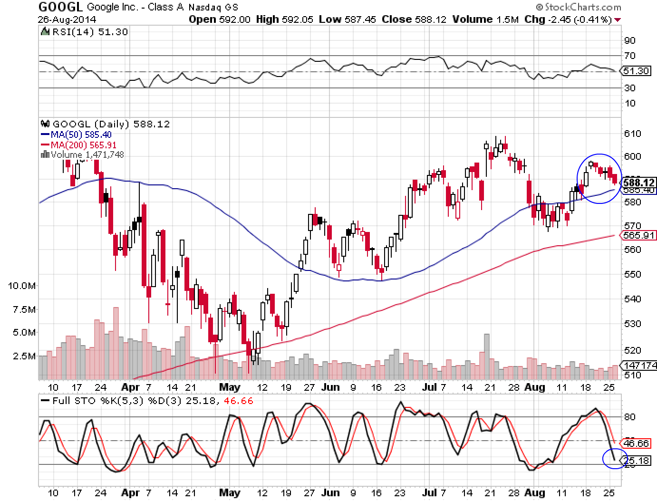Screen dimensions: 657x501
Task: Click the candlestick icon beside GOOGL (Daily)
Action: (46, 124)
